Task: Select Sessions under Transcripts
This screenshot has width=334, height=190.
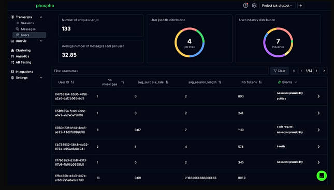Action: coord(27,23)
